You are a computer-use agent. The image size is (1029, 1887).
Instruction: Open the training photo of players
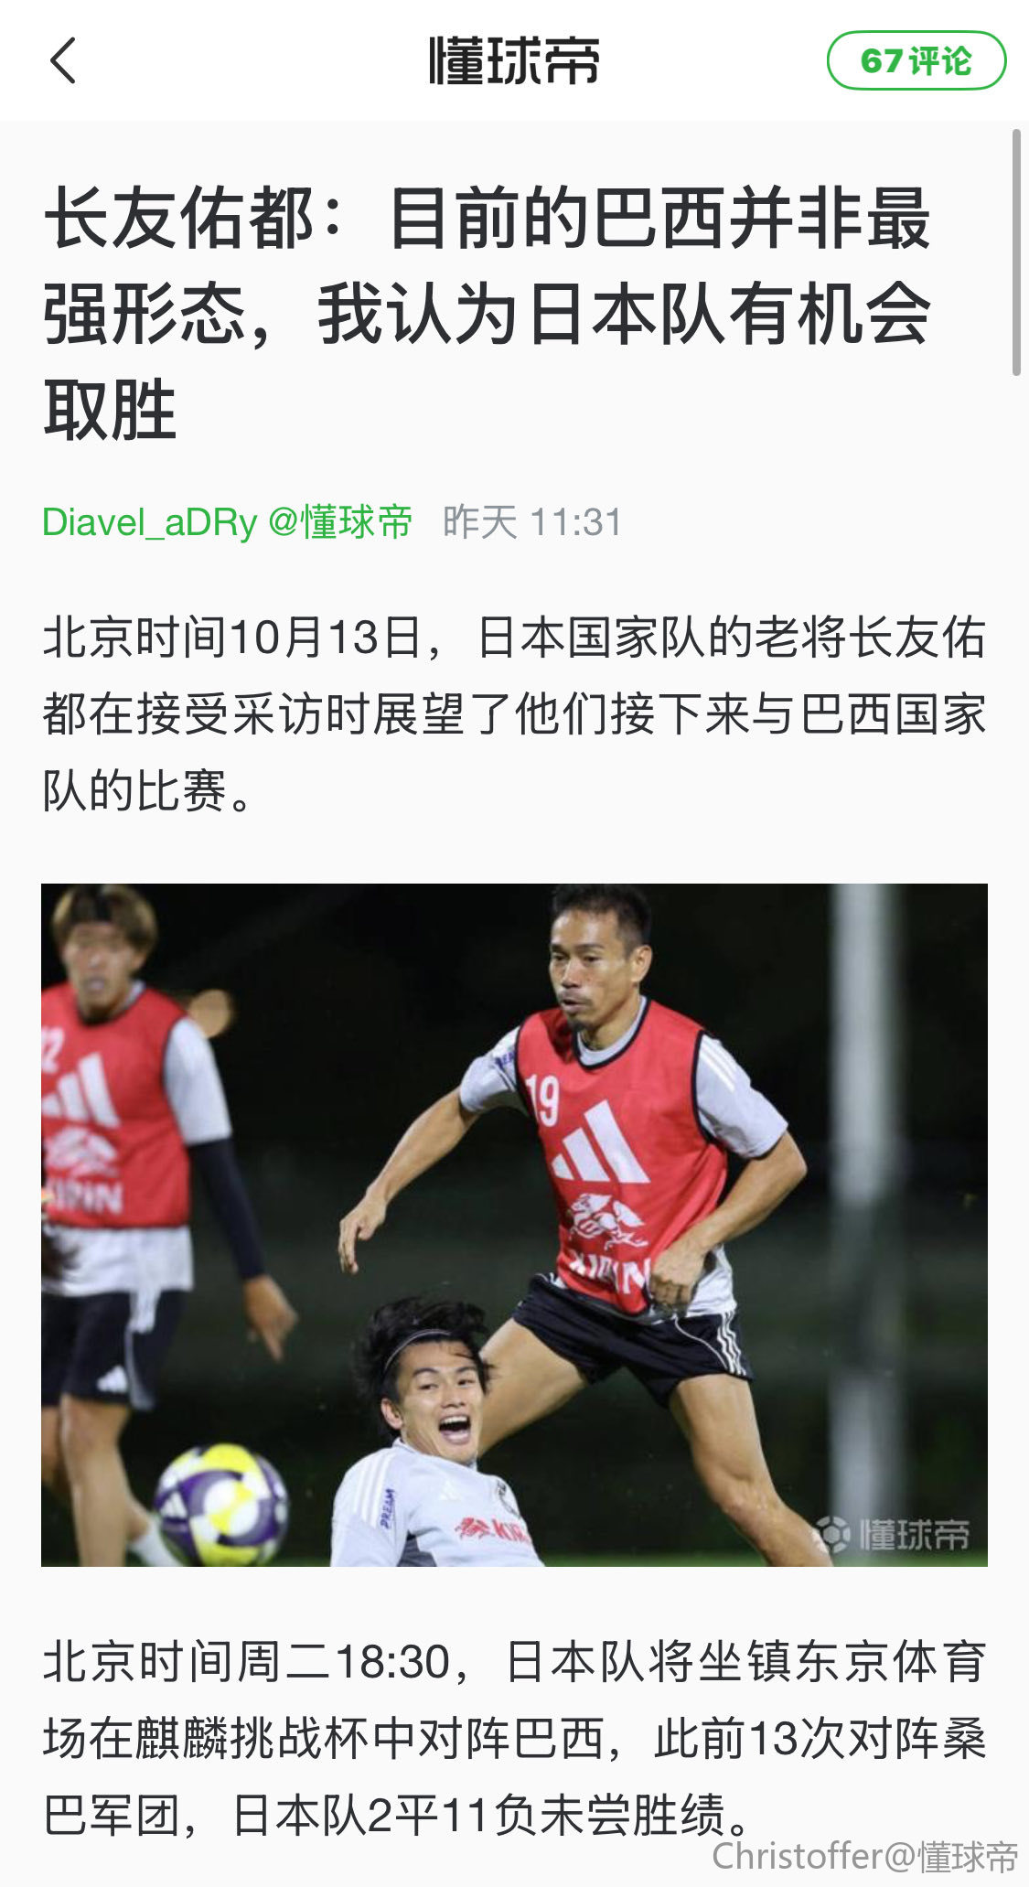[514, 1225]
